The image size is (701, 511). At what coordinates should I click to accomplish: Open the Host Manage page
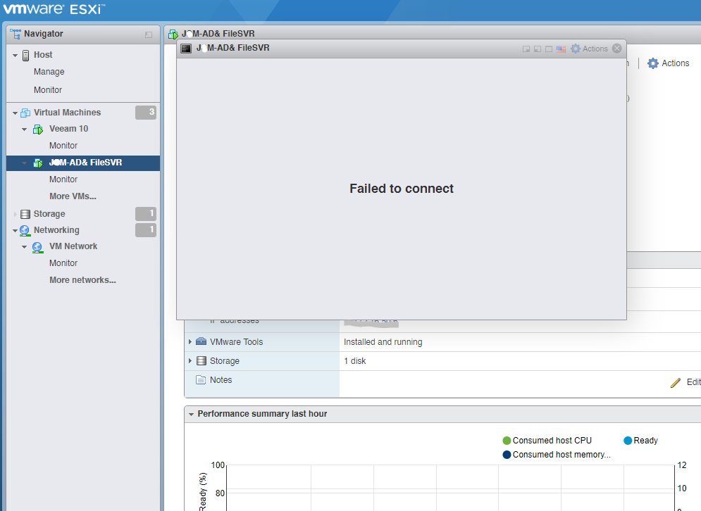[48, 71]
